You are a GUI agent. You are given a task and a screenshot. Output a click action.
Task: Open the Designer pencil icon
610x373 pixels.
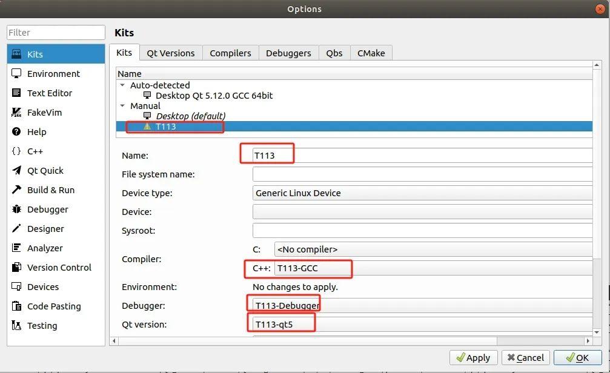(x=16, y=228)
